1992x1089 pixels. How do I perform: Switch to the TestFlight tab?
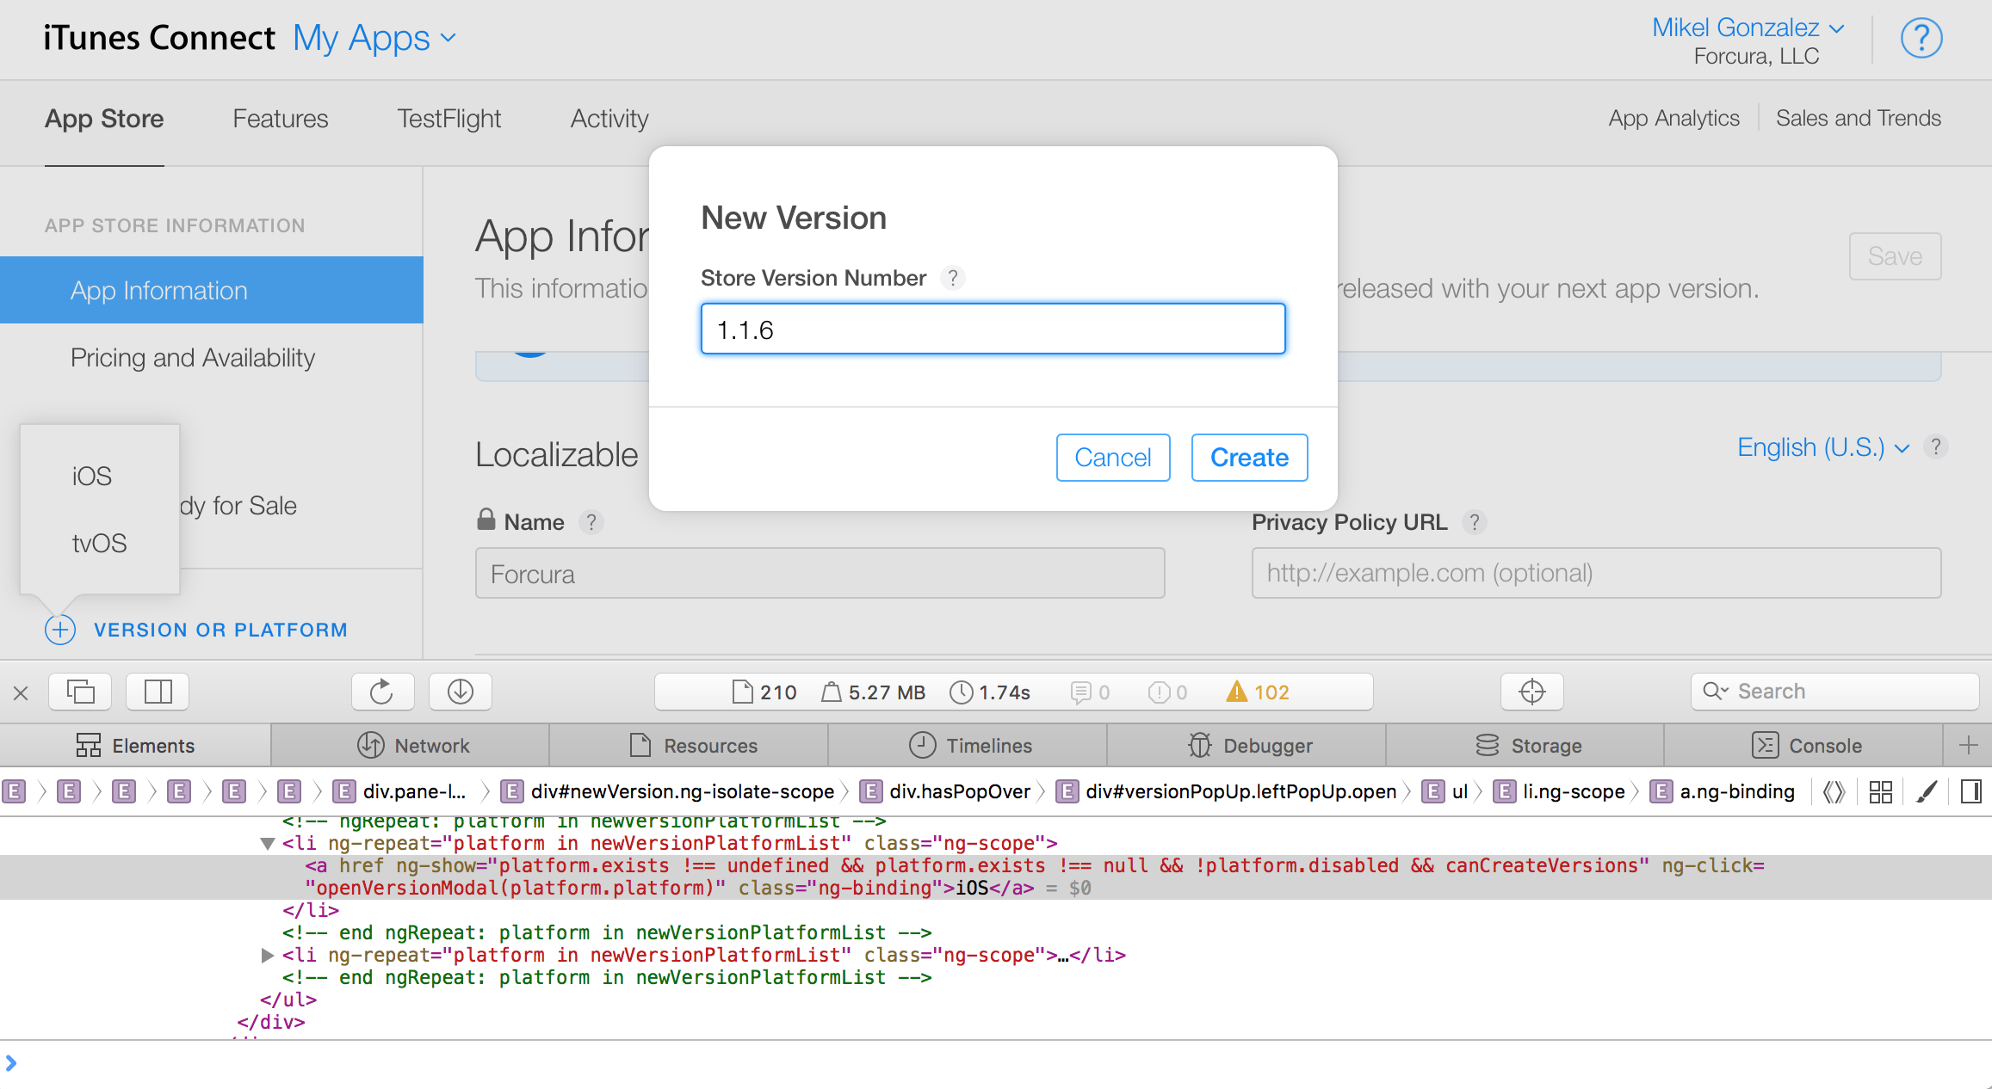(449, 119)
